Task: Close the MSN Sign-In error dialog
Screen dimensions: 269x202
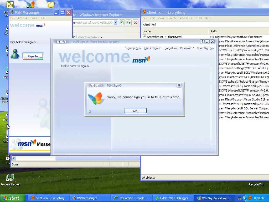Action: (x=179, y=85)
